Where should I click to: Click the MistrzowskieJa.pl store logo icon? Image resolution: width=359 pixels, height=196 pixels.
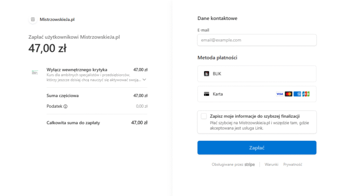pyautogui.click(x=33, y=20)
